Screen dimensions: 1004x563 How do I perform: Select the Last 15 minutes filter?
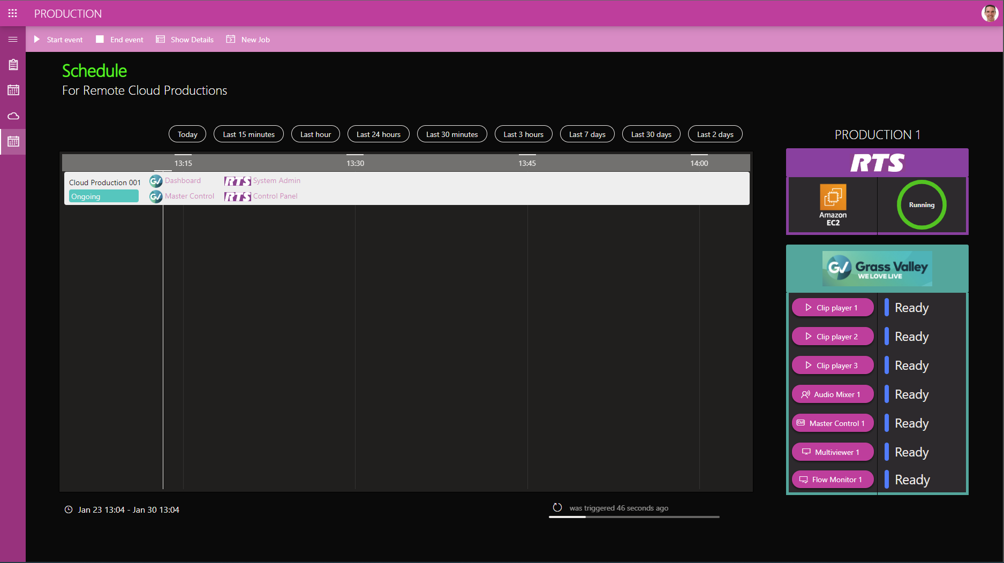point(248,134)
